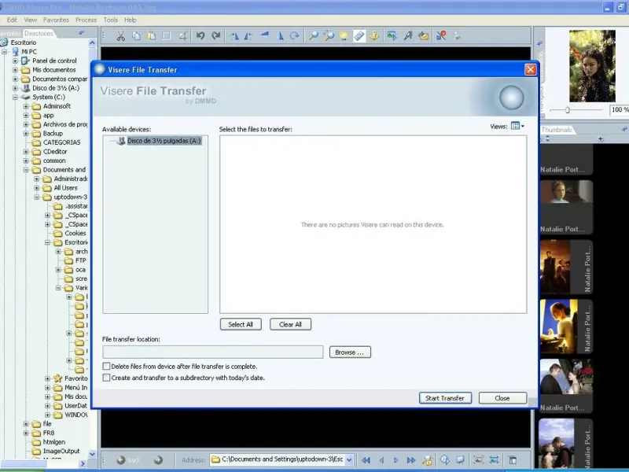Expand the CDeditor folder node
The height and width of the screenshot is (472, 629).
tap(26, 152)
